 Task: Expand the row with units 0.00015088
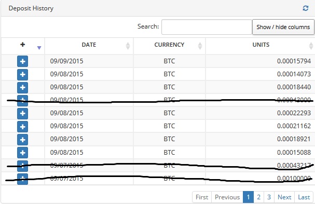point(22,153)
